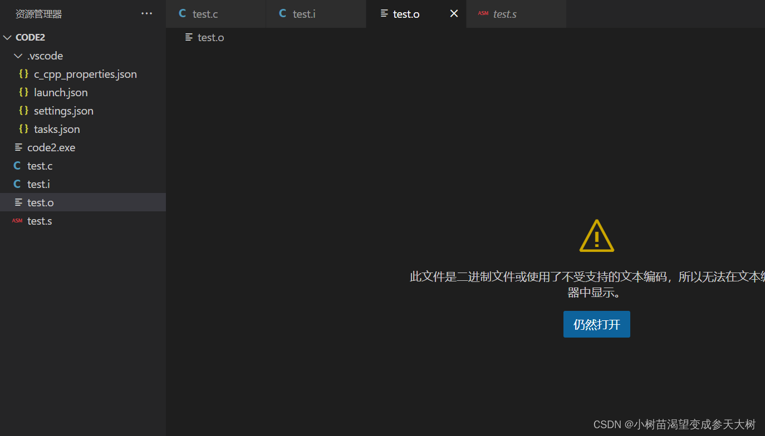Close the test.o tab
The image size is (765, 436).
pos(454,13)
